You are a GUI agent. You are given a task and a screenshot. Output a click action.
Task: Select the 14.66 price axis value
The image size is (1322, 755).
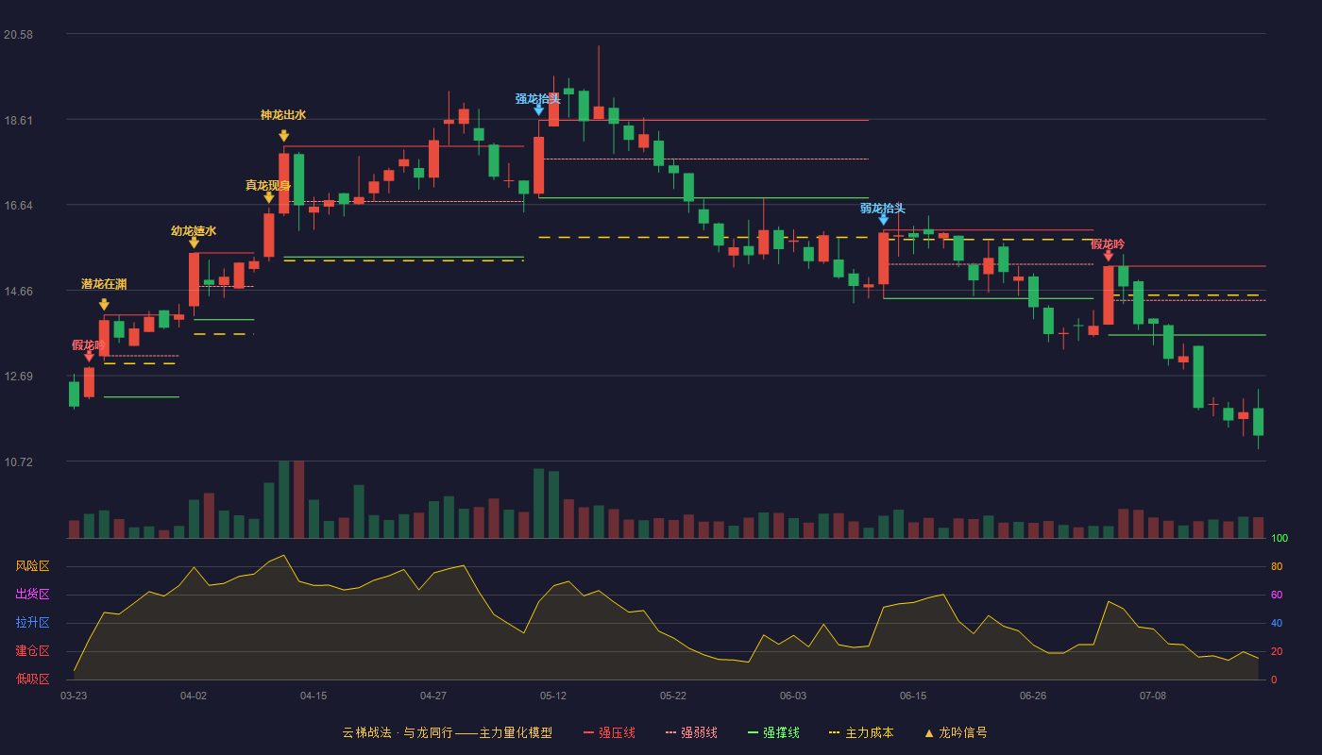click(18, 292)
